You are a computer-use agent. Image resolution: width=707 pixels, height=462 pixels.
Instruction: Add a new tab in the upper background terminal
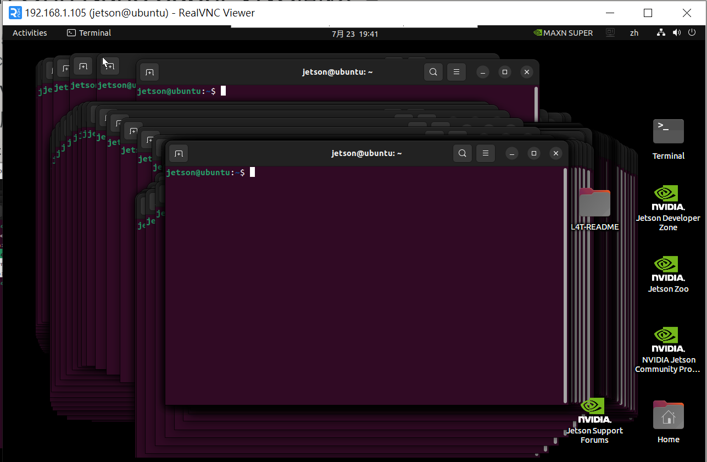pyautogui.click(x=149, y=72)
